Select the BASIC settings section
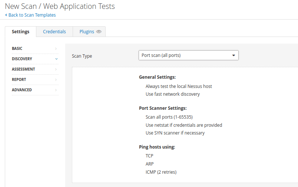The width and height of the screenshot is (298, 187). [x=35, y=48]
